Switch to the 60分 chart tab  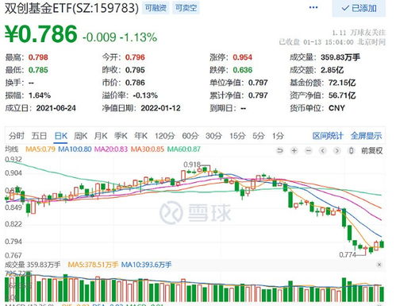click(190, 136)
